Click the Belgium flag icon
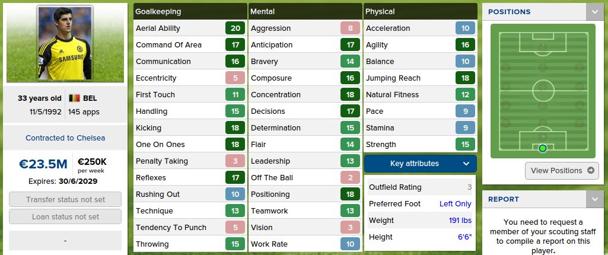The width and height of the screenshot is (608, 255). (74, 98)
